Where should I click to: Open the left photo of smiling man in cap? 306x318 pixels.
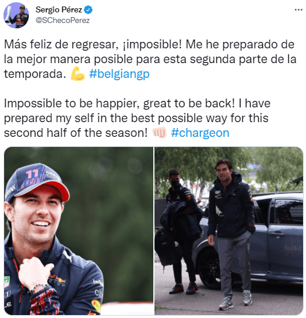78,231
